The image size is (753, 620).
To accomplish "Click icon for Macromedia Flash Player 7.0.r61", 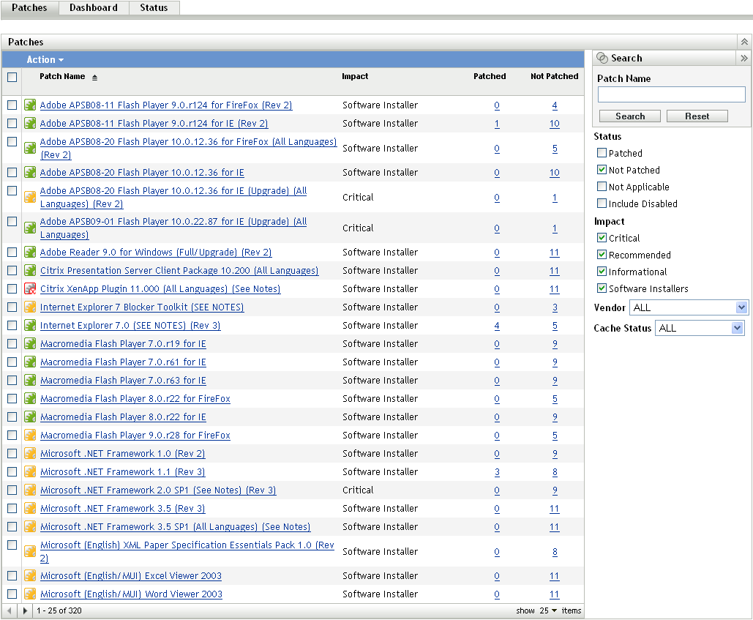I will [30, 362].
